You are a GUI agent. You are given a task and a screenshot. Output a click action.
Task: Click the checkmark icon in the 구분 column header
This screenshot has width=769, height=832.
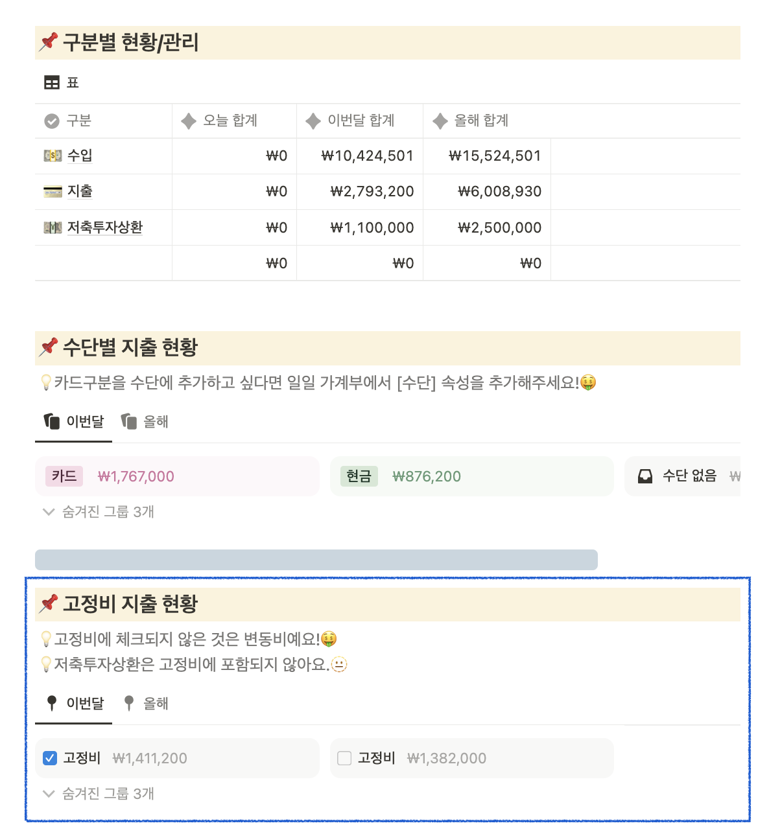[x=52, y=121]
